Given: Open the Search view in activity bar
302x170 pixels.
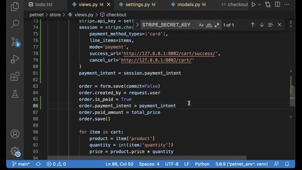Looking at the screenshot, I should click(15, 24).
